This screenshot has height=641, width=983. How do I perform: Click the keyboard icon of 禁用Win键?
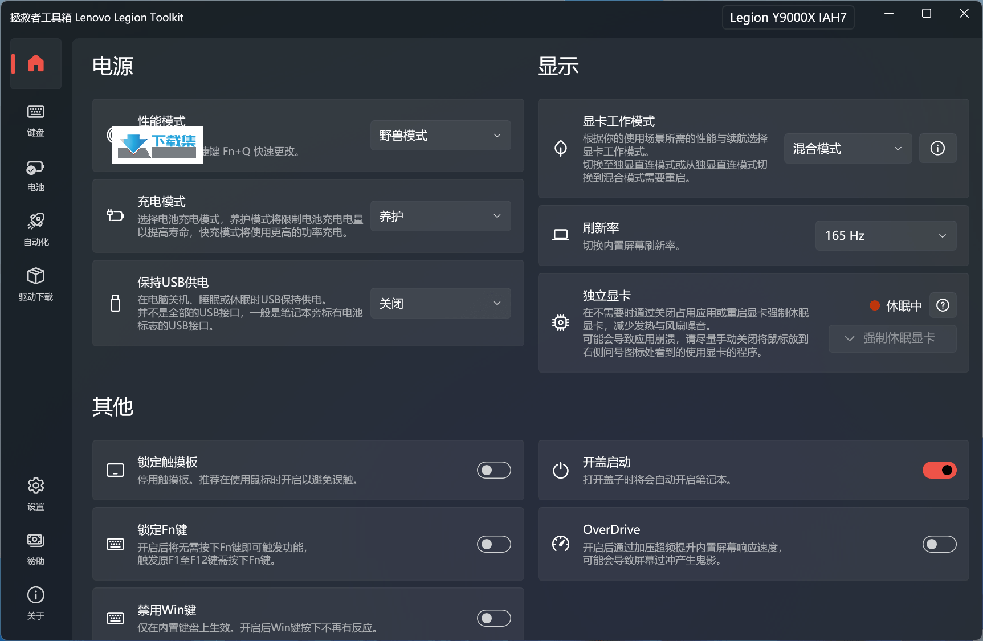coord(115,618)
